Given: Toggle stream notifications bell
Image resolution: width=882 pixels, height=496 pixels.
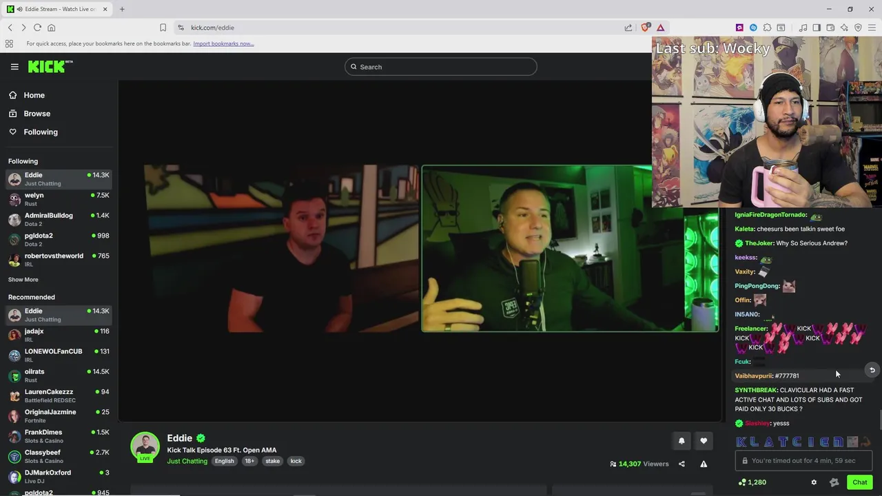Looking at the screenshot, I should point(681,441).
